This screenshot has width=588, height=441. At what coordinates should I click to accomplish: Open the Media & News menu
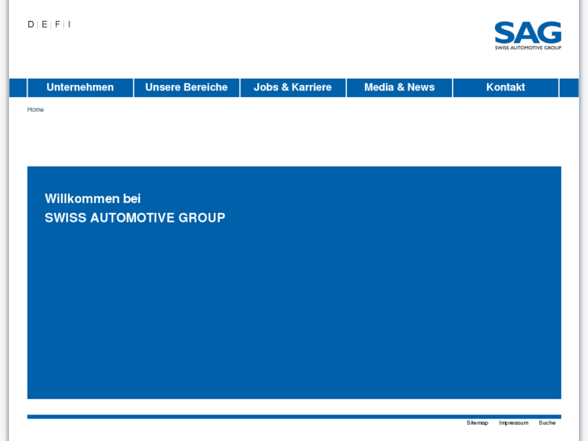(x=400, y=87)
